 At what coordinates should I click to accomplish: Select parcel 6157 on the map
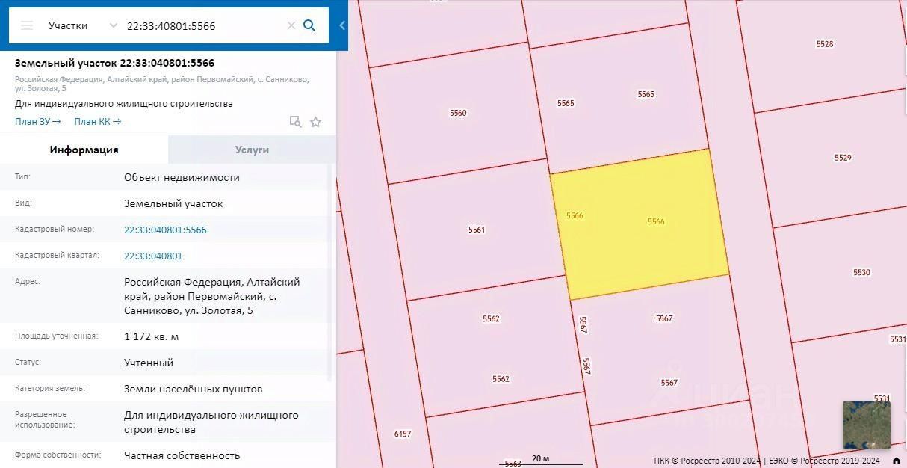click(402, 434)
